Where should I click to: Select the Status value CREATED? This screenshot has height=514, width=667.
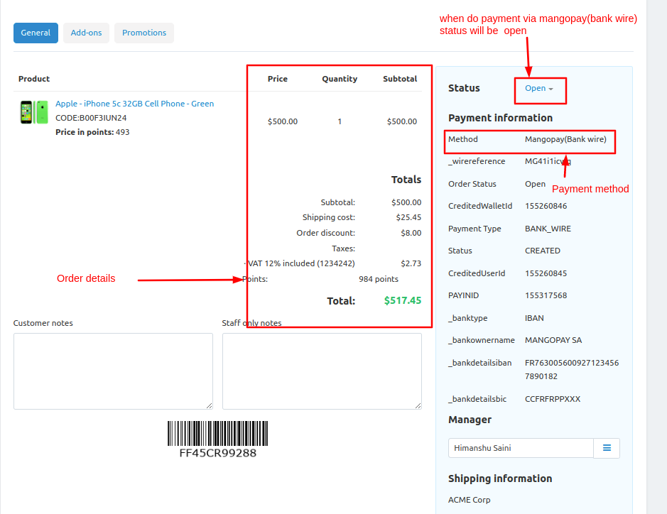tap(543, 251)
